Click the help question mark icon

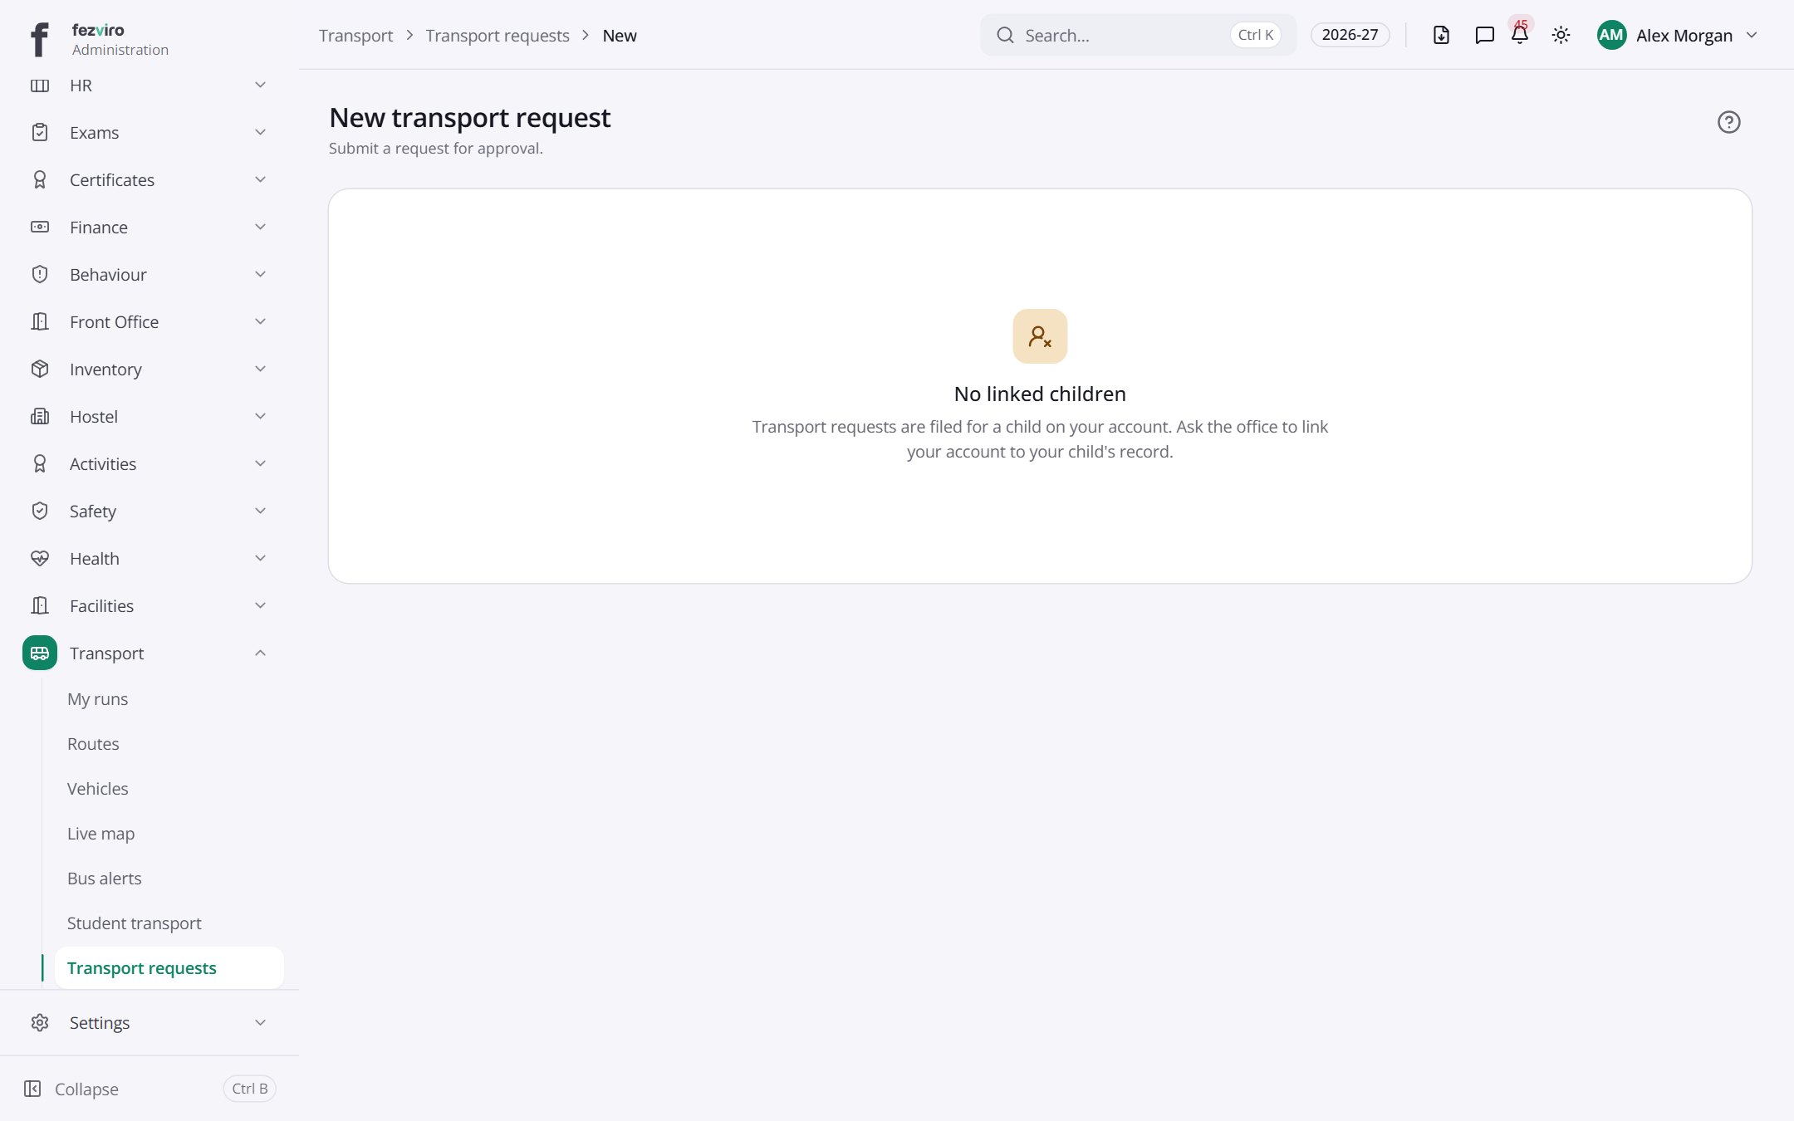(1728, 122)
